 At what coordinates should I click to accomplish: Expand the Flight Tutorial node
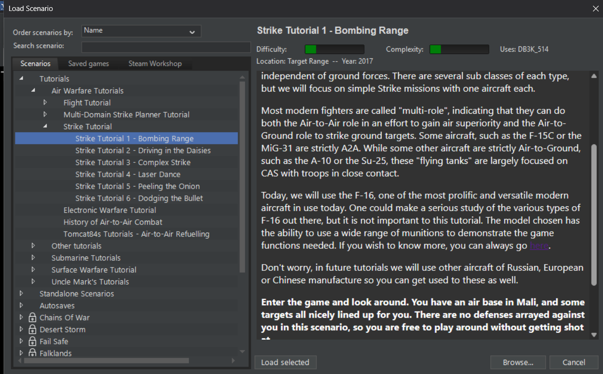click(45, 102)
